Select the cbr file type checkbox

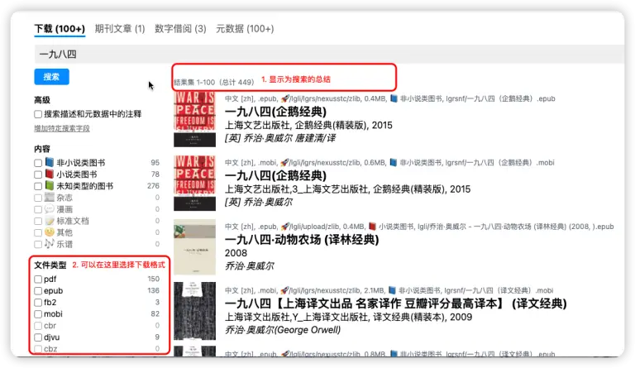point(38,326)
